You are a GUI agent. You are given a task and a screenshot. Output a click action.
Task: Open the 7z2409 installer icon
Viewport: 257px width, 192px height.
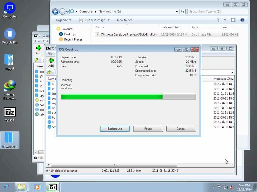[10, 115]
